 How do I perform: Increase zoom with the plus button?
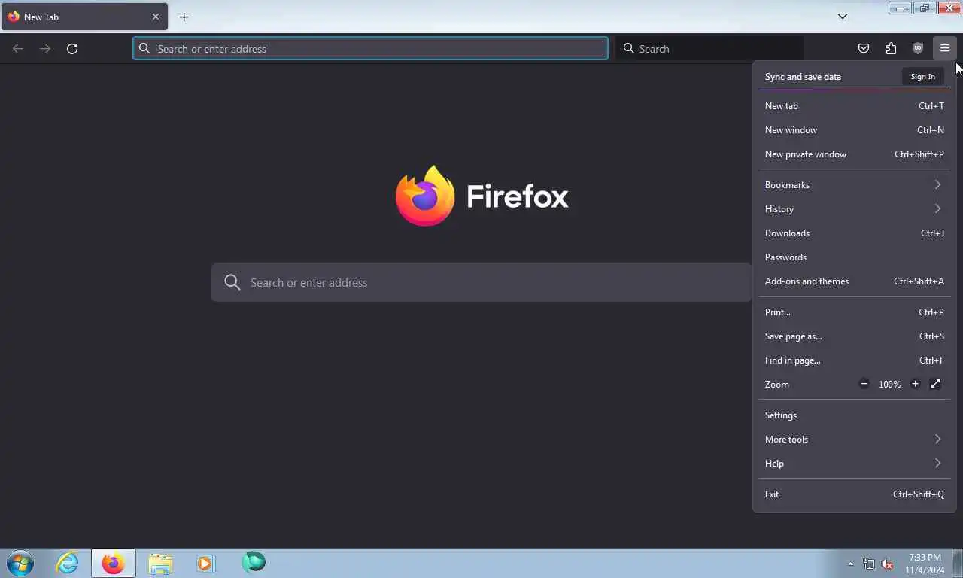915,385
